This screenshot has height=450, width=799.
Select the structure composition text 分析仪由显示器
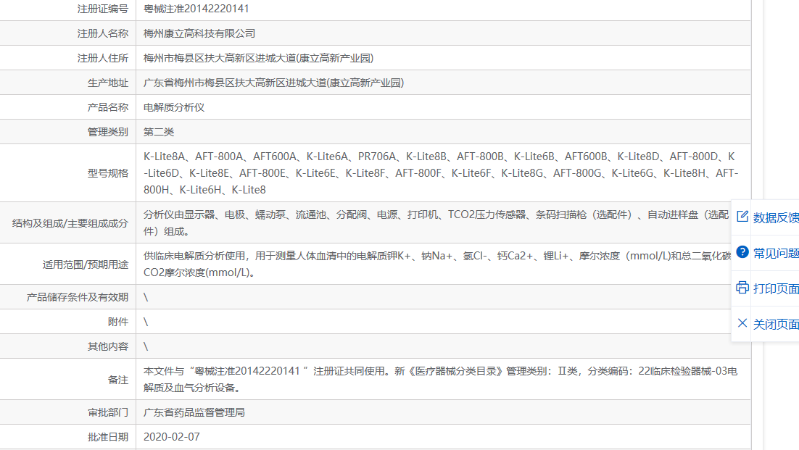[436, 223]
